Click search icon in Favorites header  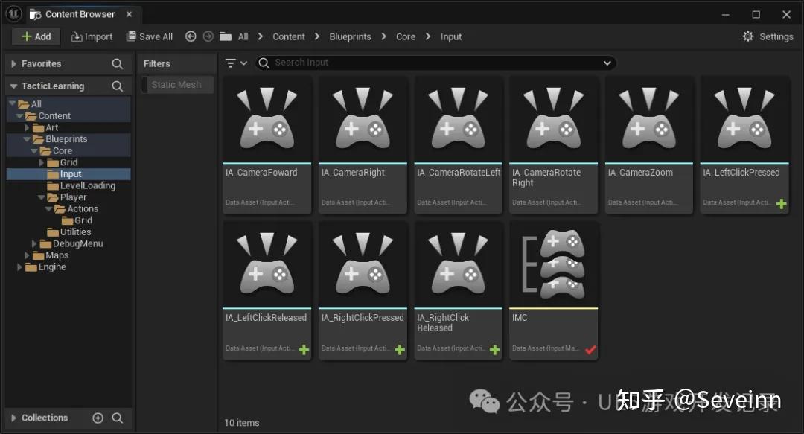118,63
